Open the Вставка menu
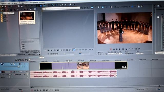The height and width of the screenshot is (92, 164). click(14, 3)
